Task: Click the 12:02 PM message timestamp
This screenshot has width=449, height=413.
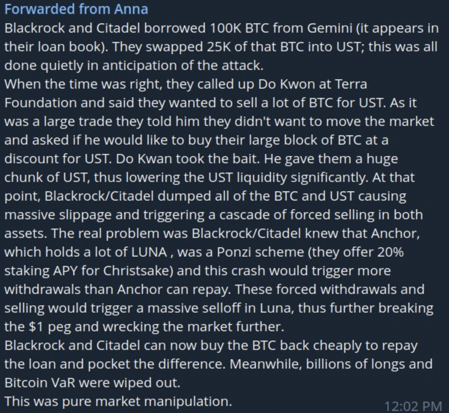Action: pyautogui.click(x=413, y=406)
